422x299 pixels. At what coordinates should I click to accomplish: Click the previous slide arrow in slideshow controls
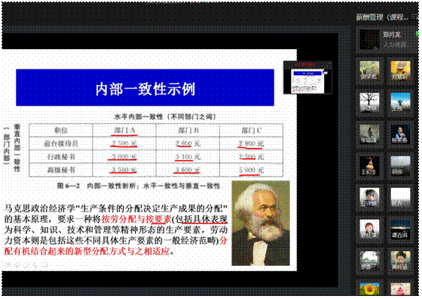pos(8,265)
